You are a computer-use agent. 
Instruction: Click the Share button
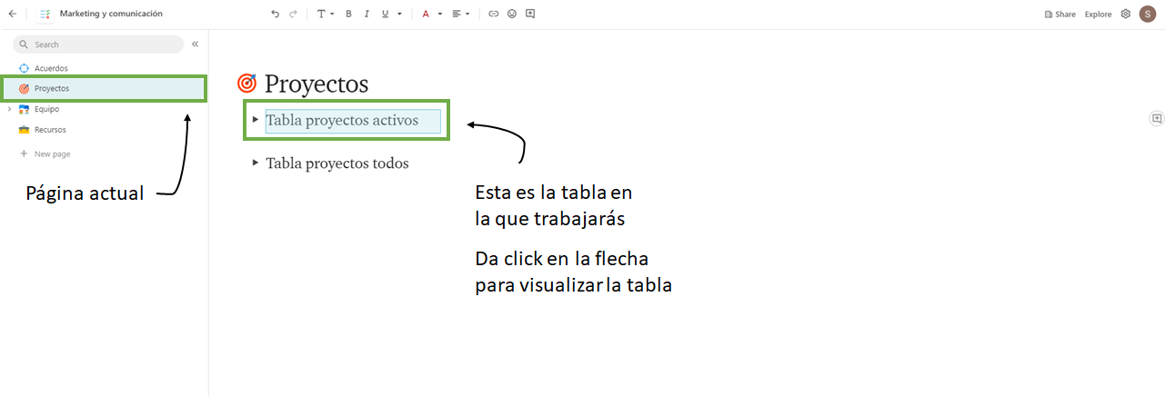(1060, 15)
